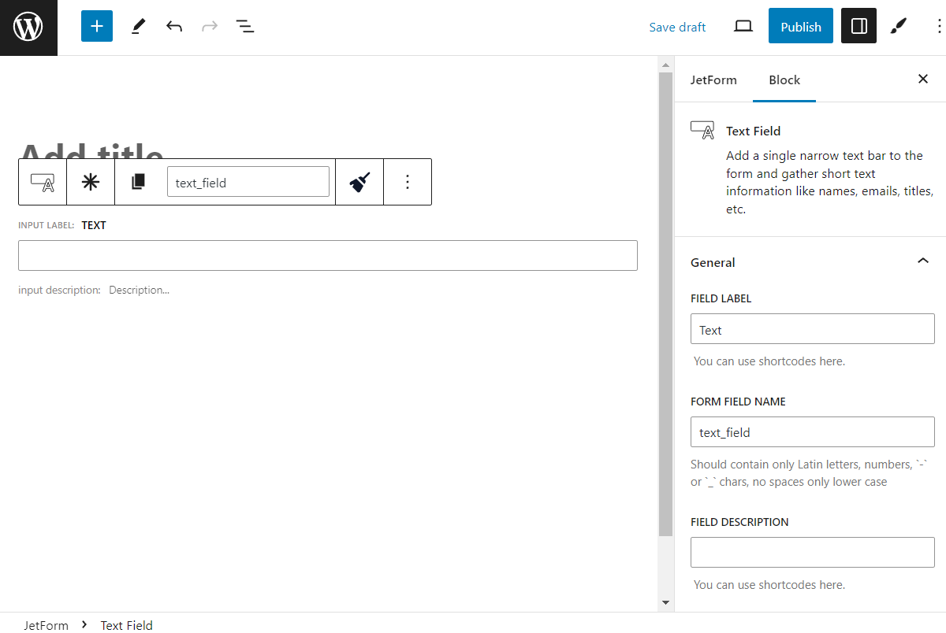Select the Text Field block icon
Viewport: 946px width, 633px height.
[43, 182]
